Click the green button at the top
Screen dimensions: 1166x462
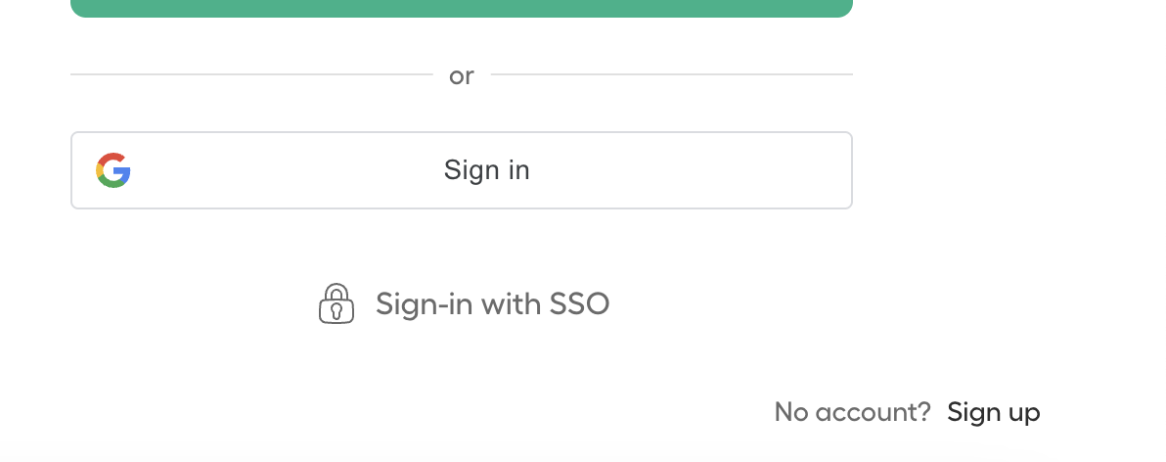(x=461, y=8)
